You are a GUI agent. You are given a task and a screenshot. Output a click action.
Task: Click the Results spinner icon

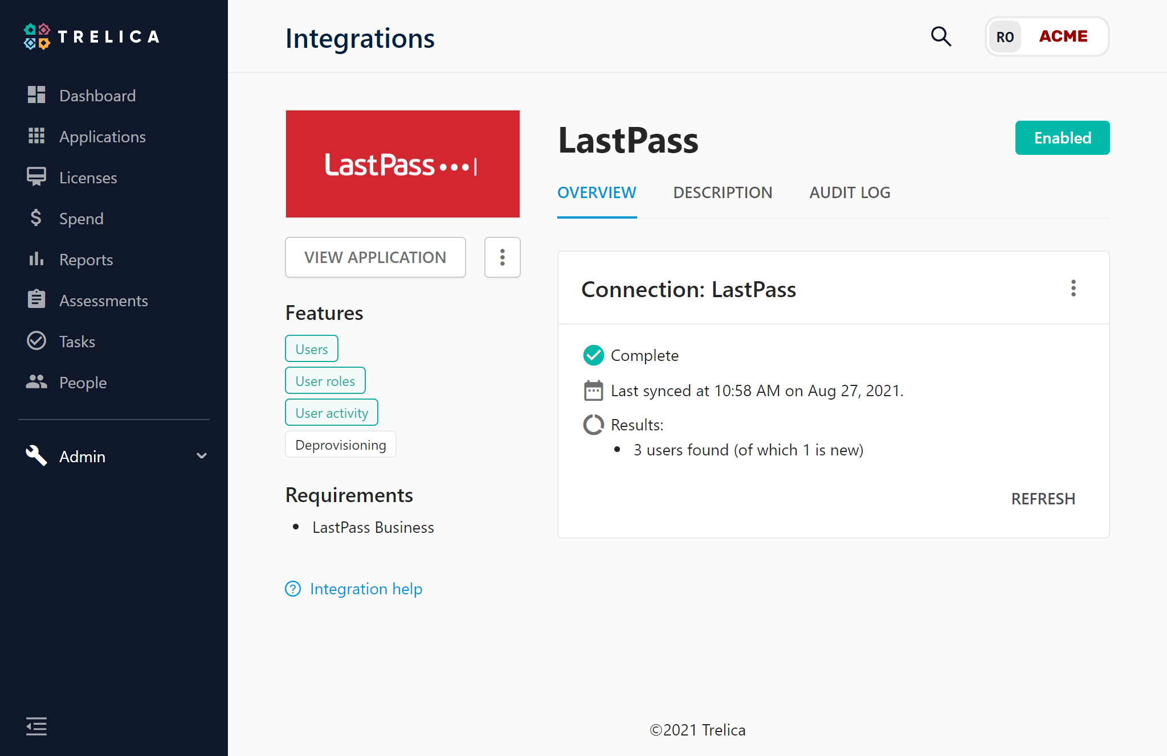click(594, 425)
